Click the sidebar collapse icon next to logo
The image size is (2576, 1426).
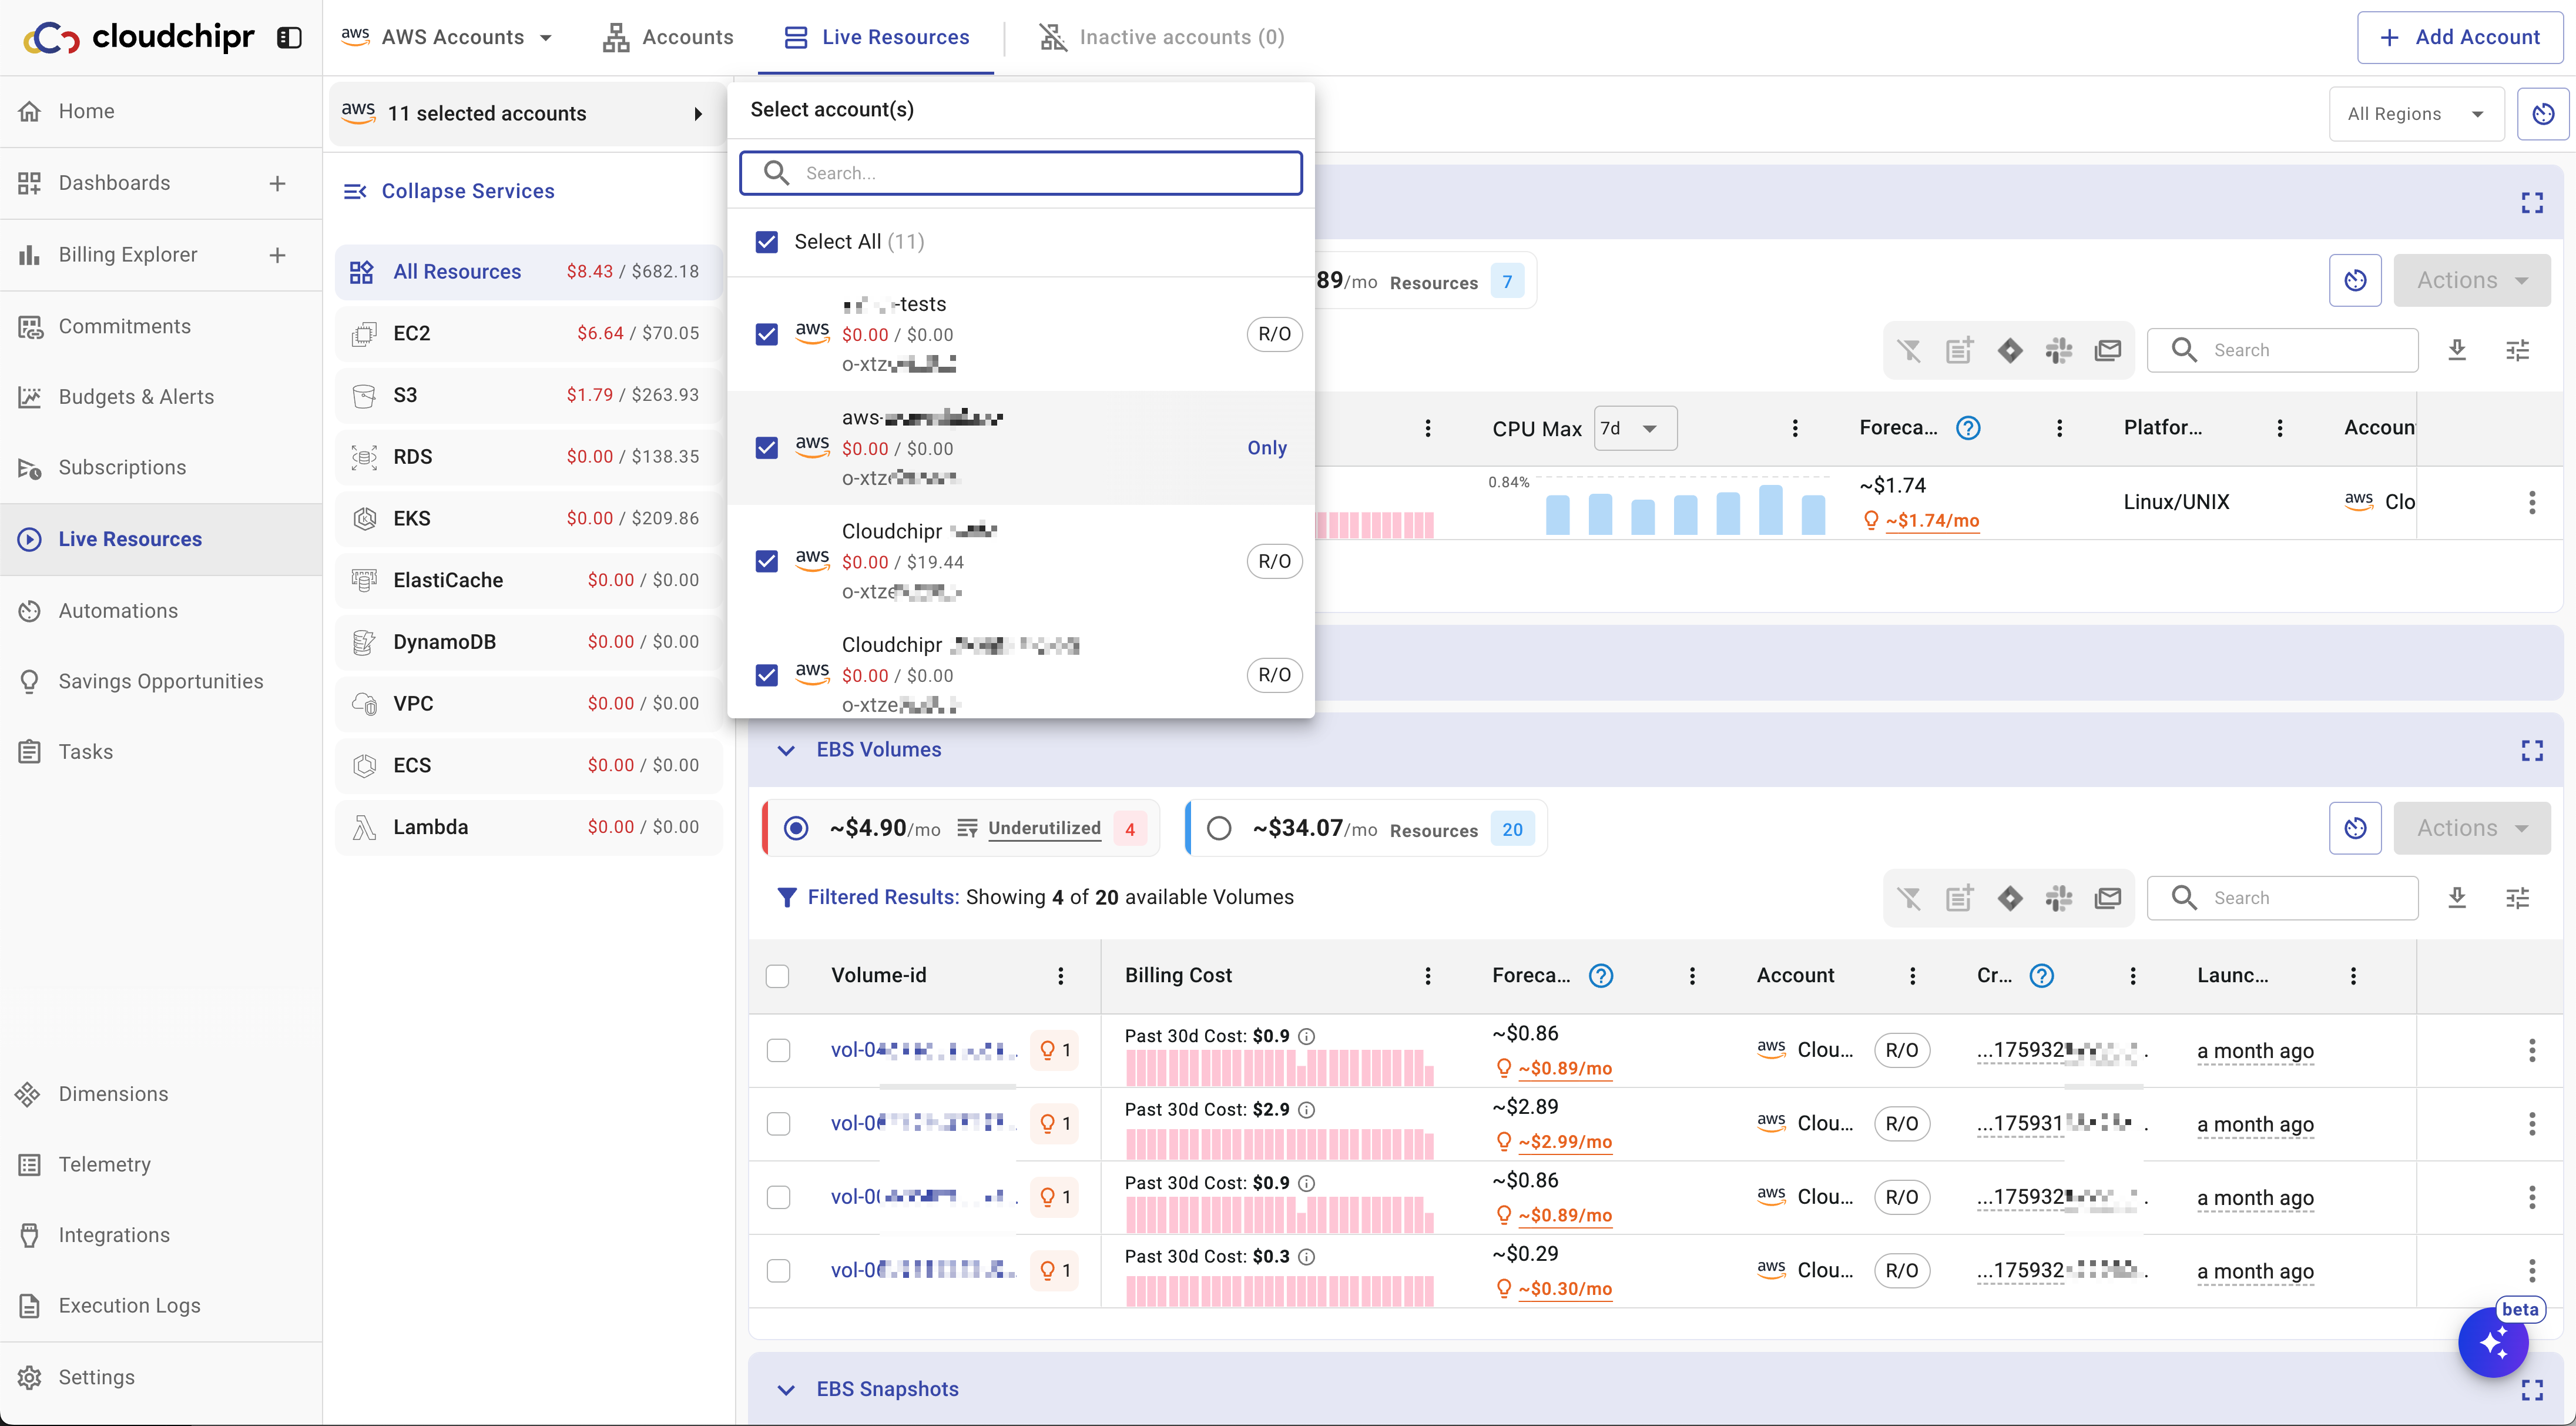[x=289, y=37]
